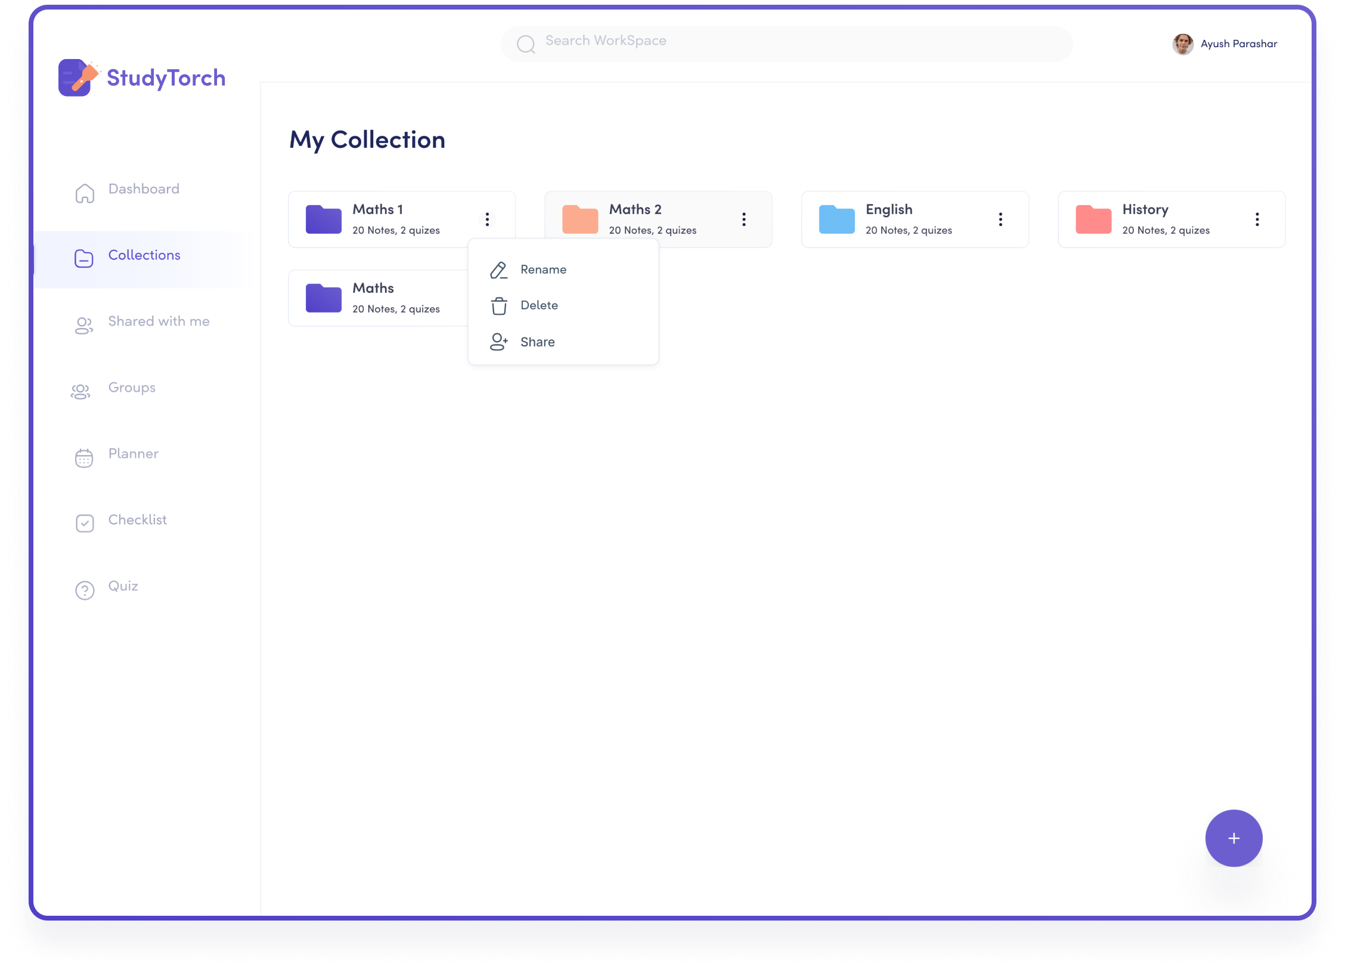Viewport: 1345px width, 973px height.
Task: Click Ayush Parashar's profile avatar
Action: click(x=1182, y=44)
